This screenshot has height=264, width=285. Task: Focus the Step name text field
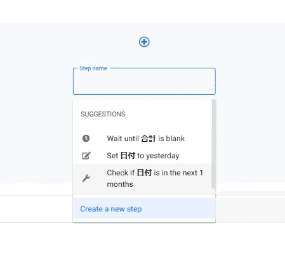coord(144,82)
